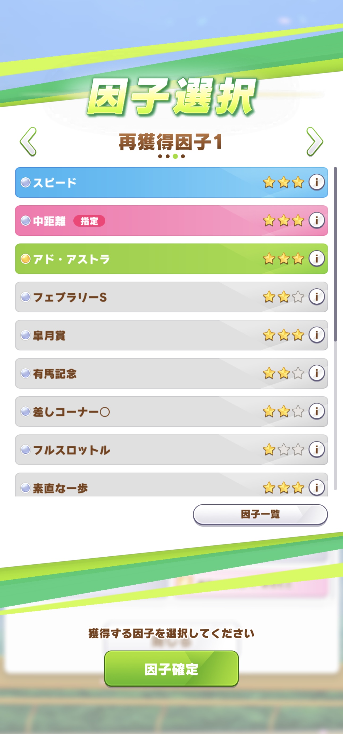Select the 中距離 factor radio button
343x734 pixels.
pyautogui.click(x=26, y=221)
